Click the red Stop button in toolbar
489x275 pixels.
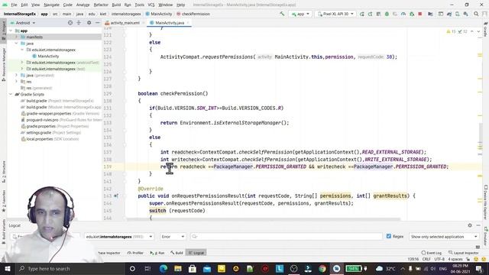420,14
